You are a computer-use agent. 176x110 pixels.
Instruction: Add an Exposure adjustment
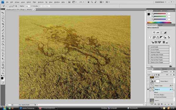(x=165, y=33)
